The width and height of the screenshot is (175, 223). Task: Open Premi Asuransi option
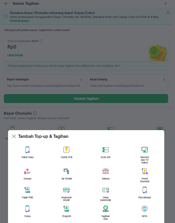[145, 171]
